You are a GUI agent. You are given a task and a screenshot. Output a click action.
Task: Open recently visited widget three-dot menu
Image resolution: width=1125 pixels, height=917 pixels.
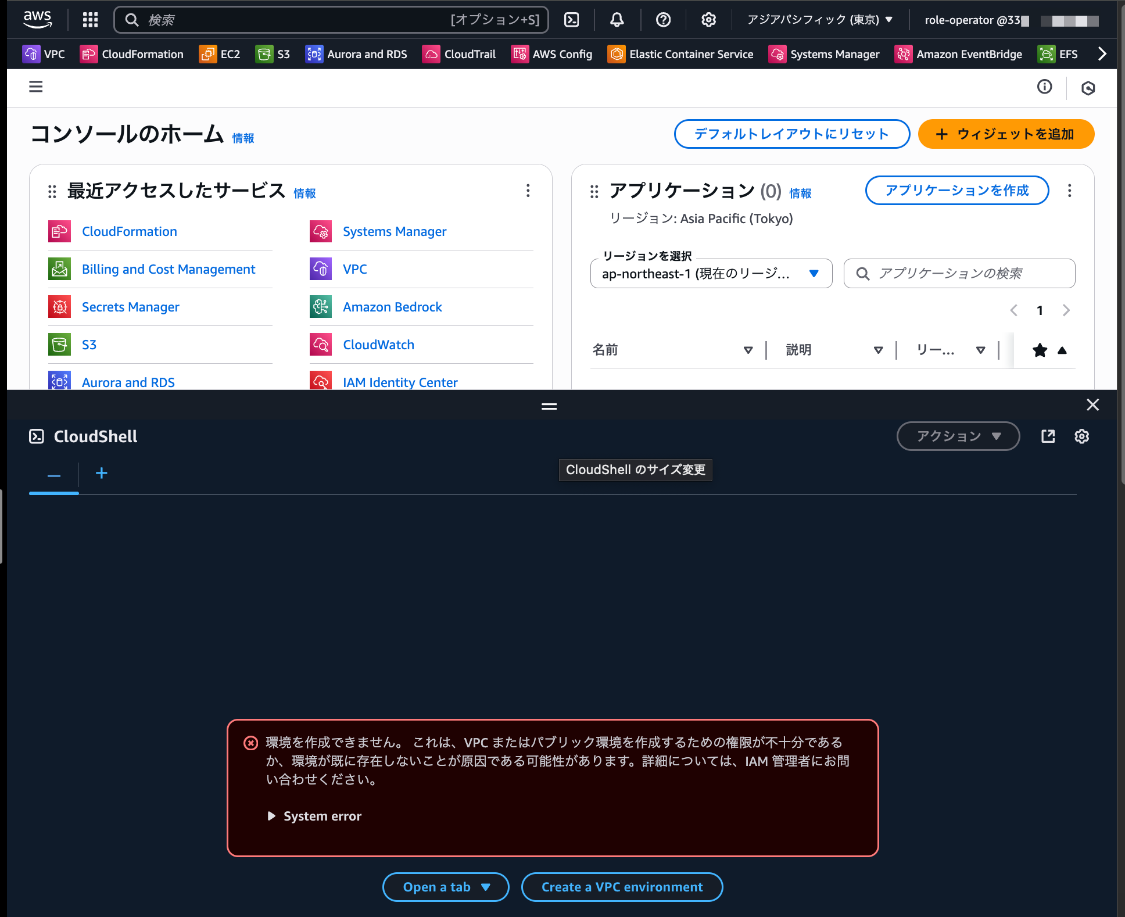pos(528,191)
